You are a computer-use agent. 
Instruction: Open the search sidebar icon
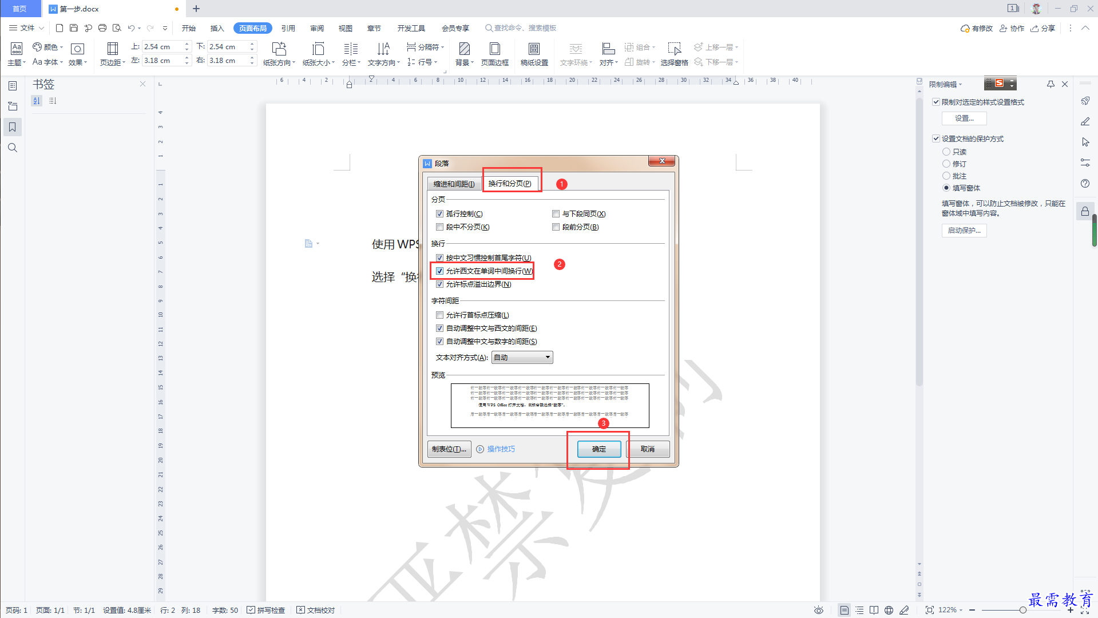(x=13, y=148)
